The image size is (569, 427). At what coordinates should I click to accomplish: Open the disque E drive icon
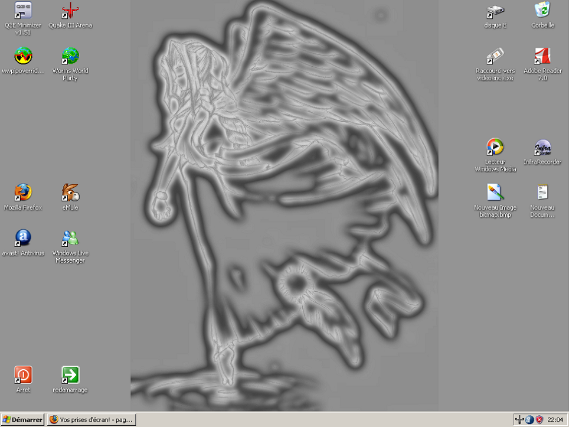pyautogui.click(x=495, y=11)
